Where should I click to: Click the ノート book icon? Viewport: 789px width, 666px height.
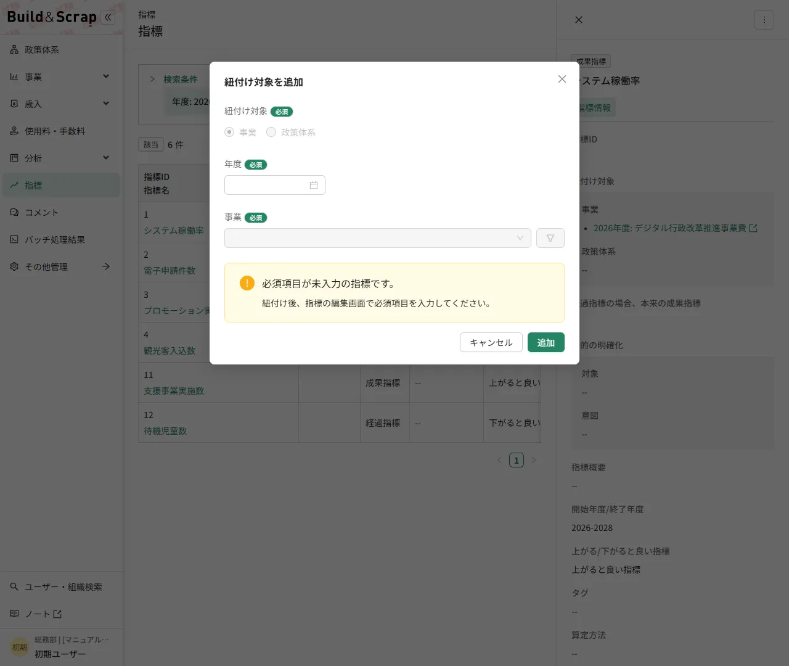pos(14,614)
